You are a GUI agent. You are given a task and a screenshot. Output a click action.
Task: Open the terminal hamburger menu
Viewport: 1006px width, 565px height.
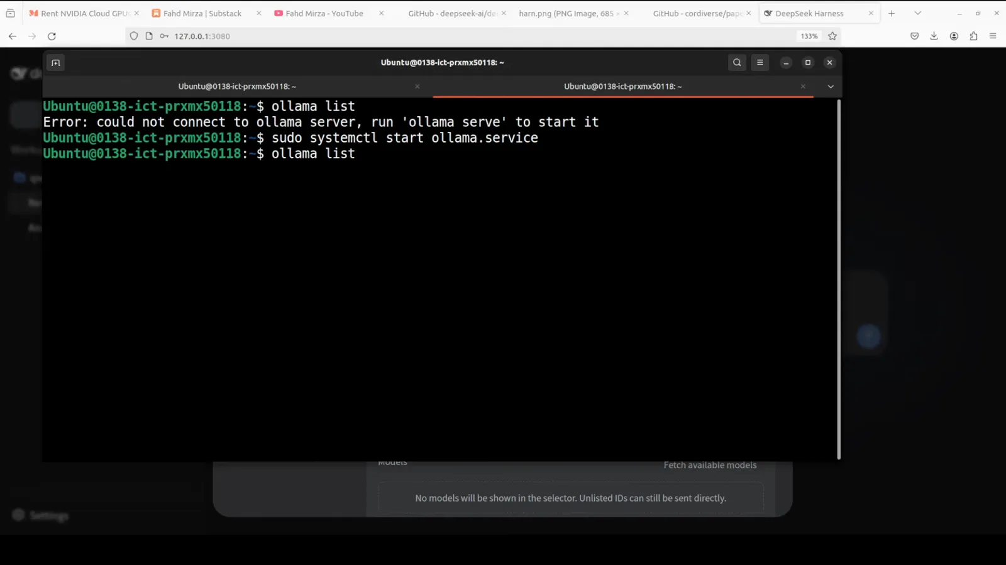coord(760,63)
